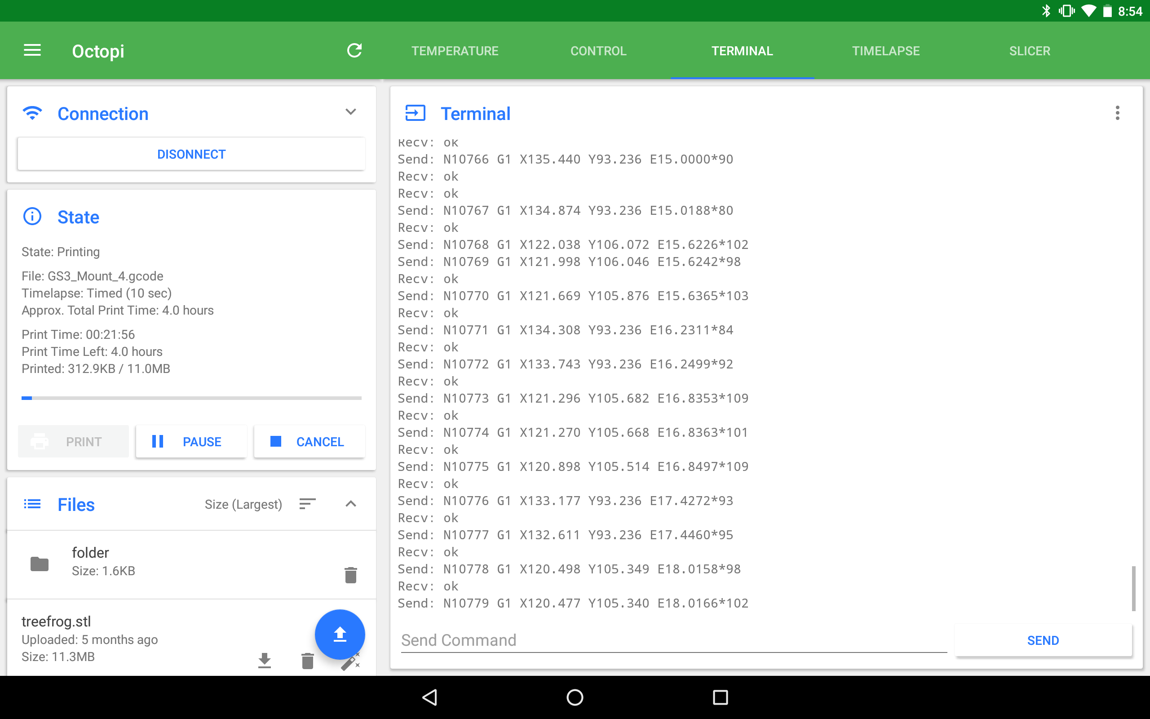
Task: Cancel the current print job
Action: pos(310,441)
